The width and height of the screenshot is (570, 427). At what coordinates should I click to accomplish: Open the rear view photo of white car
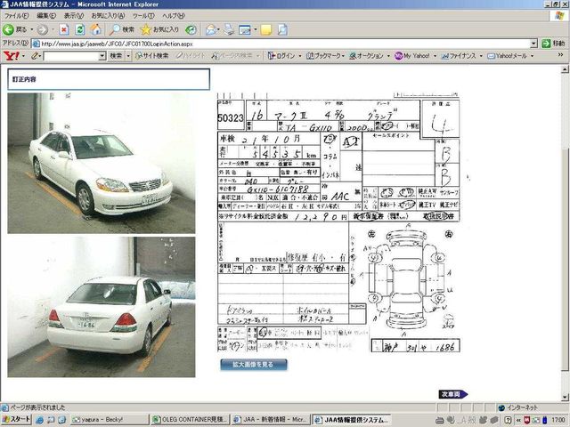[101, 307]
